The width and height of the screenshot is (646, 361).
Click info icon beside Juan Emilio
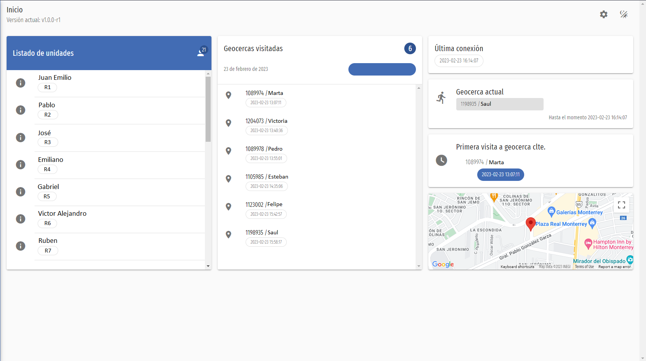(21, 83)
